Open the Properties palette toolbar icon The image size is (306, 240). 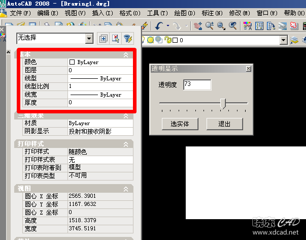[x=248, y=26]
